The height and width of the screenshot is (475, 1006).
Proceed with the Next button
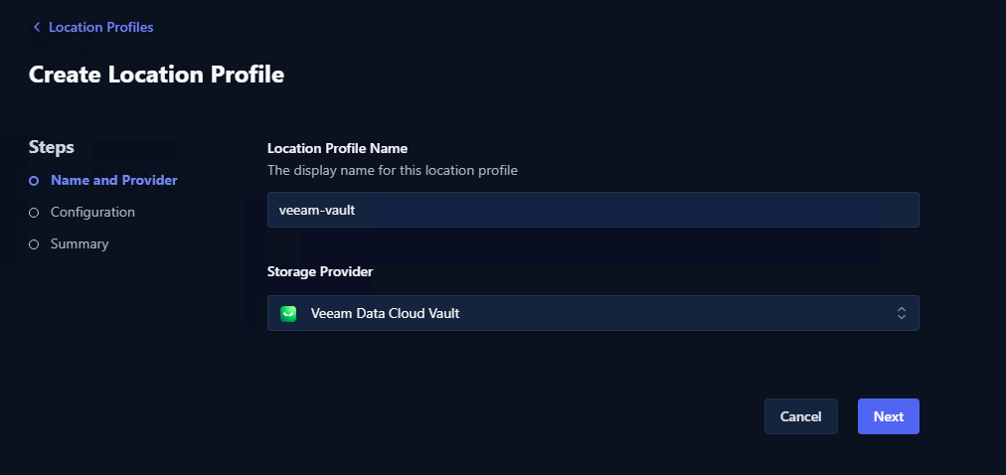pos(888,416)
